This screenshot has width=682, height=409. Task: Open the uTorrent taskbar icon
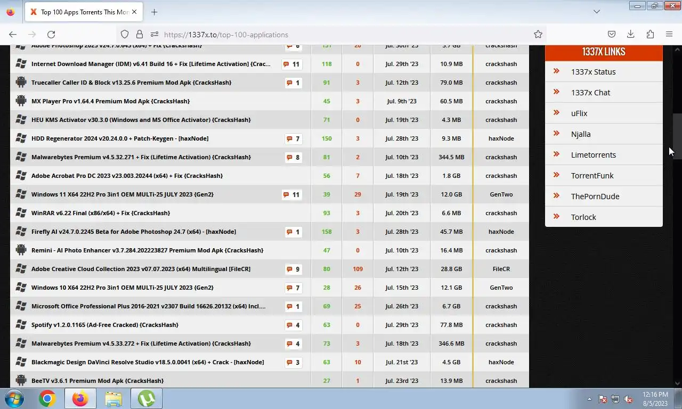point(146,398)
